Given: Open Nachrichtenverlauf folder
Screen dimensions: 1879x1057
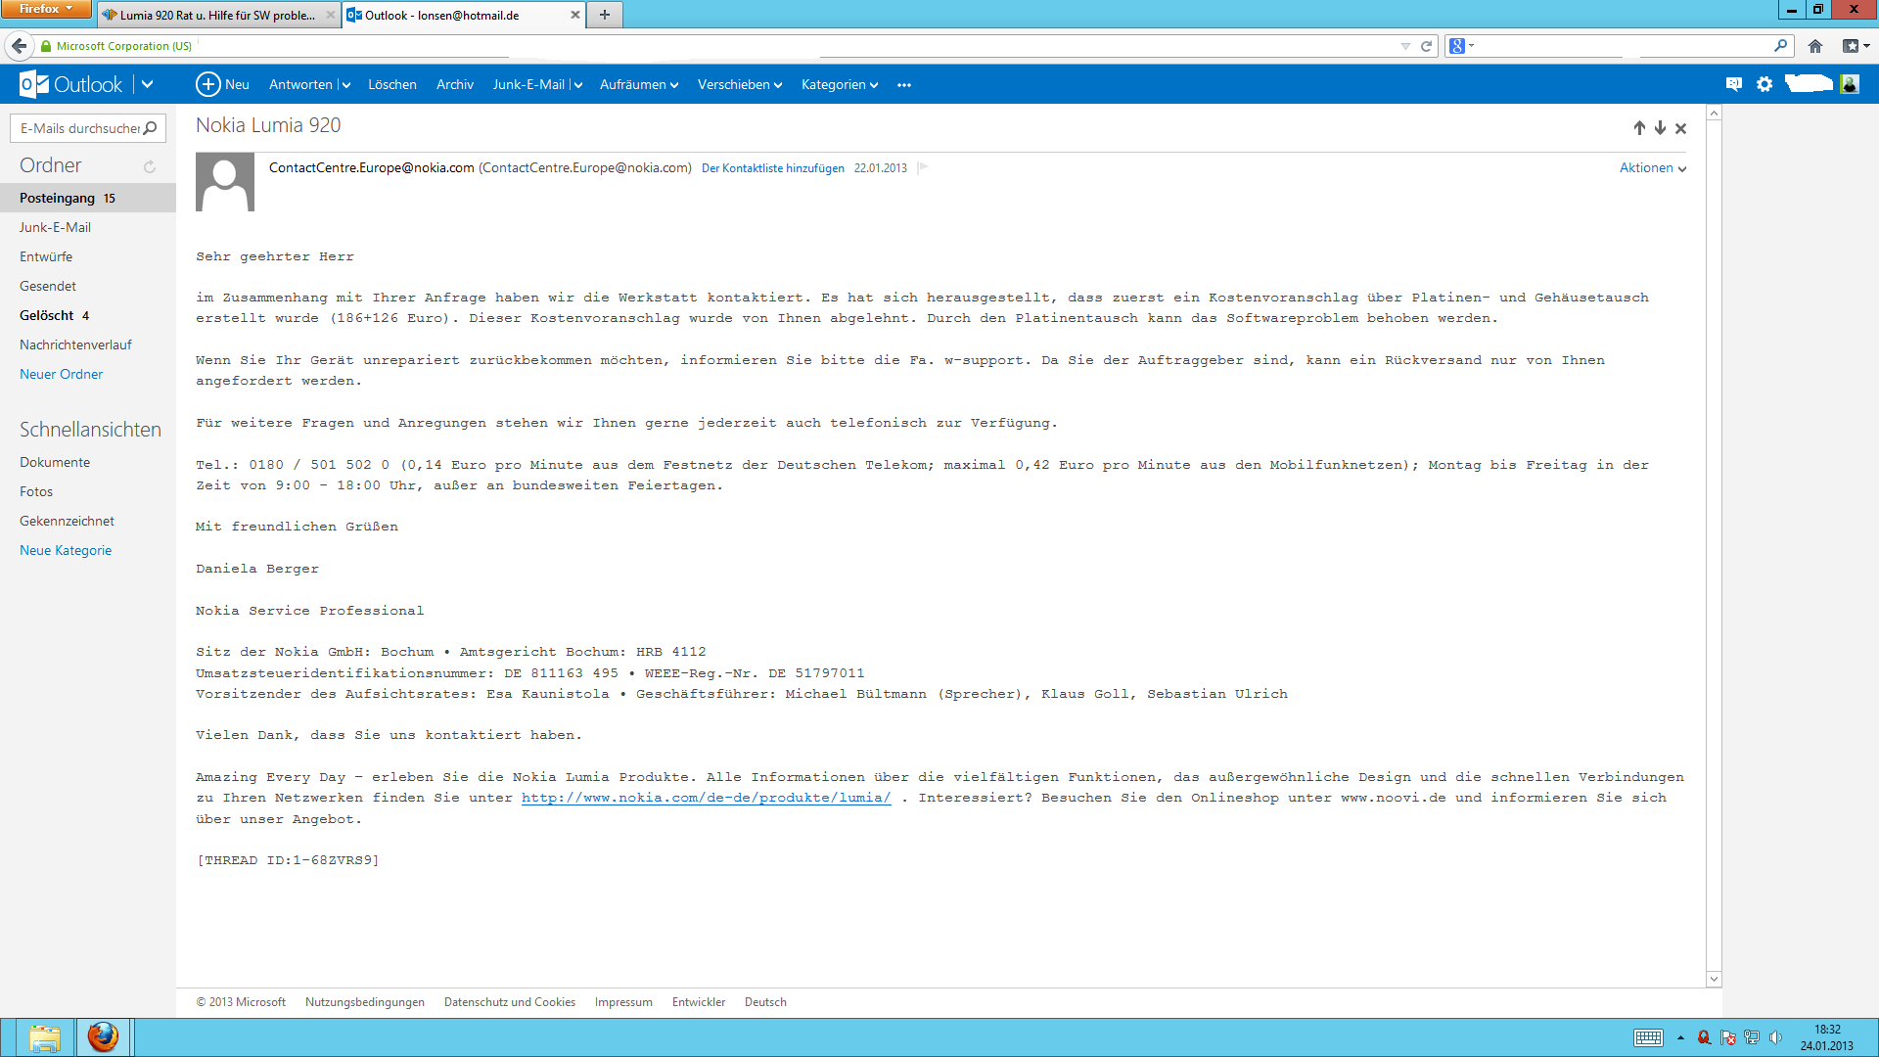Looking at the screenshot, I should (75, 345).
